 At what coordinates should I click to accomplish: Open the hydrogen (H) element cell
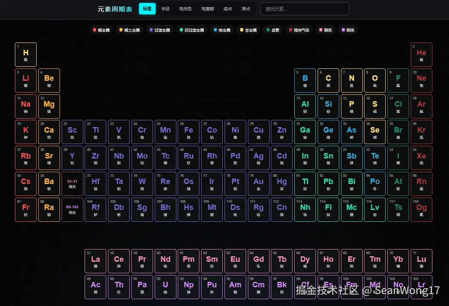(26, 55)
